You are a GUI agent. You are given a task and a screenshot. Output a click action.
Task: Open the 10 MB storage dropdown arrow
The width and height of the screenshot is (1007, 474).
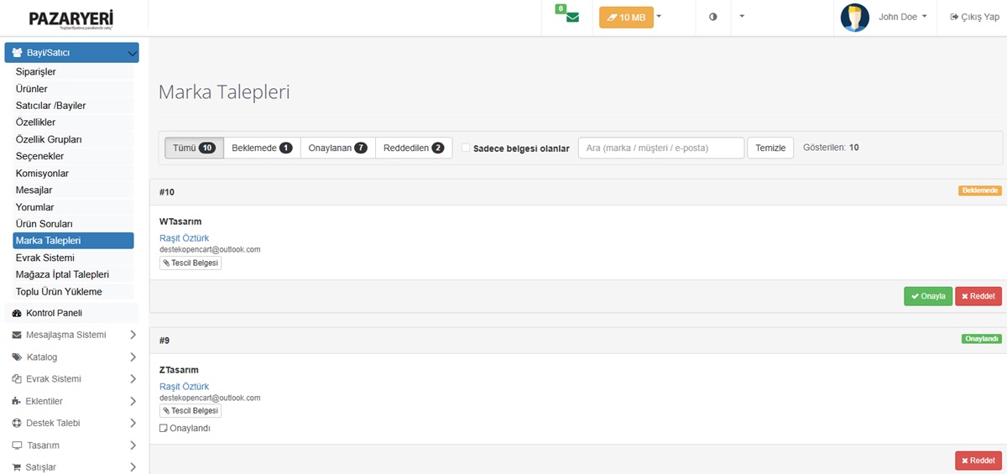click(x=659, y=17)
